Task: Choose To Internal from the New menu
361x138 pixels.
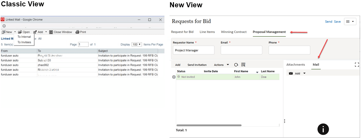Action: [24, 37]
